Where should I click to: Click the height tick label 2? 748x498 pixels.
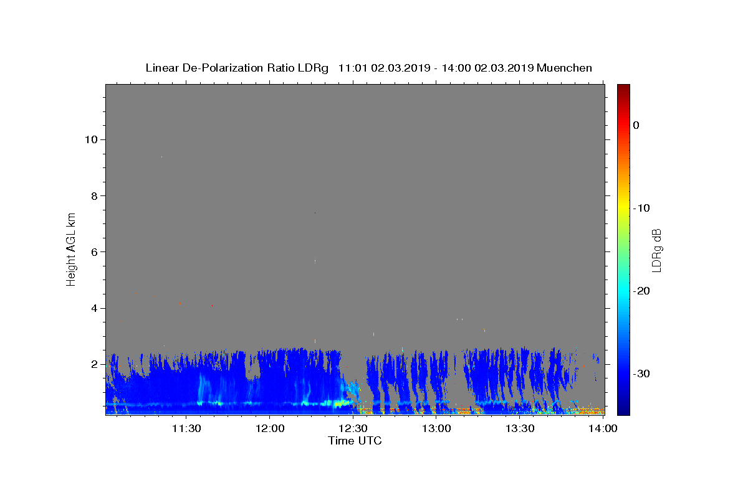tap(93, 364)
